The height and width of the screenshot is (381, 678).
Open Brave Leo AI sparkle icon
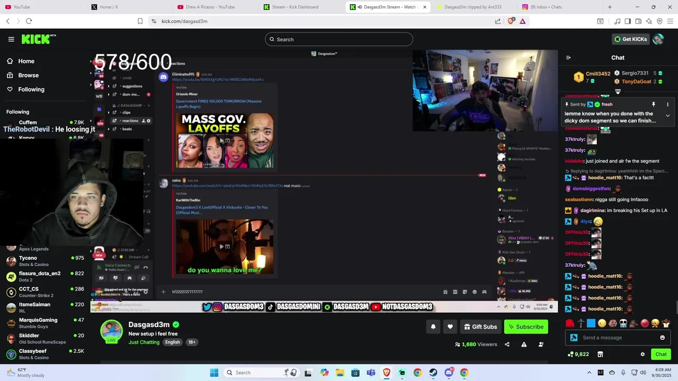pos(649,21)
